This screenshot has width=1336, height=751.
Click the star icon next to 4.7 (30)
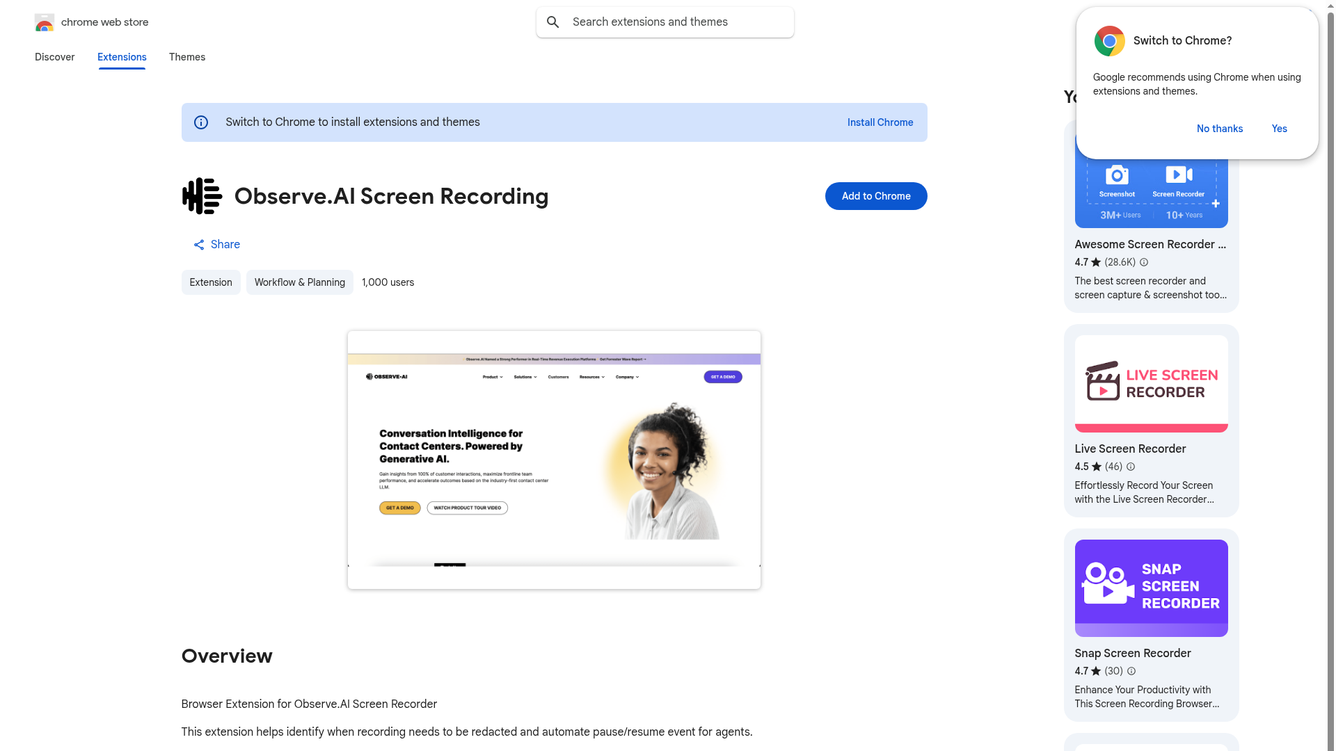[x=1097, y=672]
